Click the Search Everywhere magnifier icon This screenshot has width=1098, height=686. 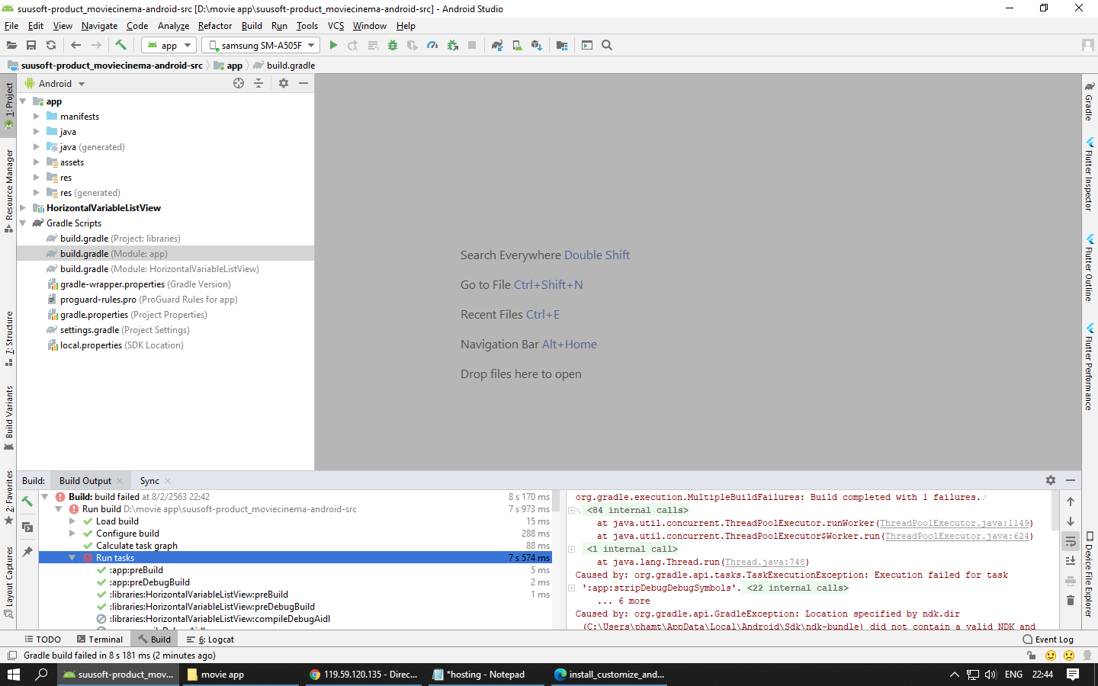coord(607,46)
